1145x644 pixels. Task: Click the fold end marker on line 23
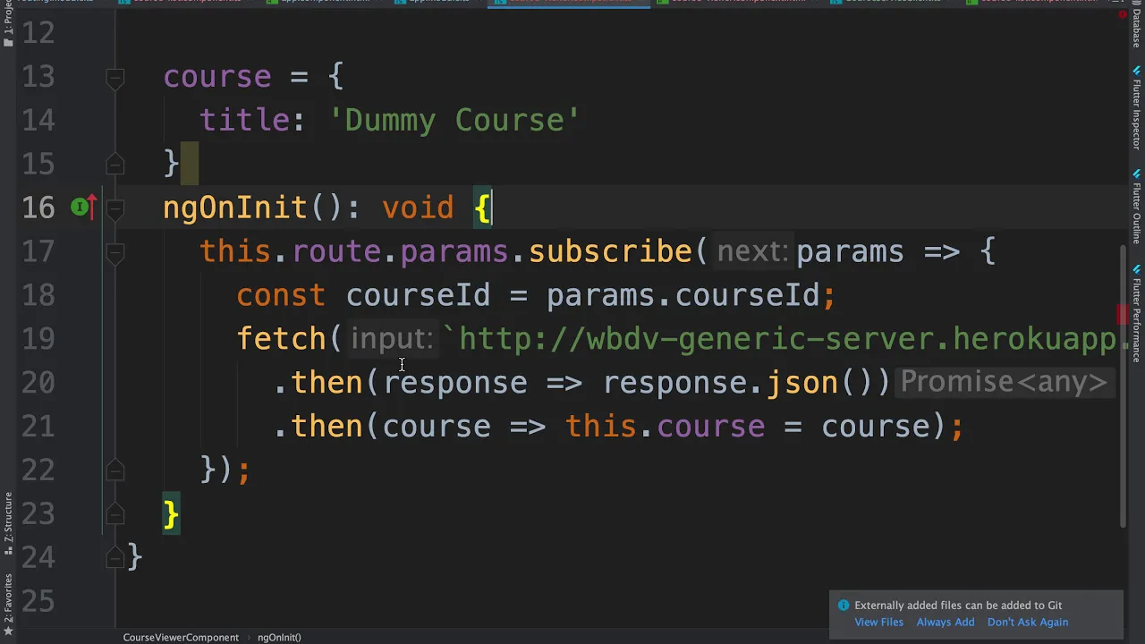(x=114, y=513)
